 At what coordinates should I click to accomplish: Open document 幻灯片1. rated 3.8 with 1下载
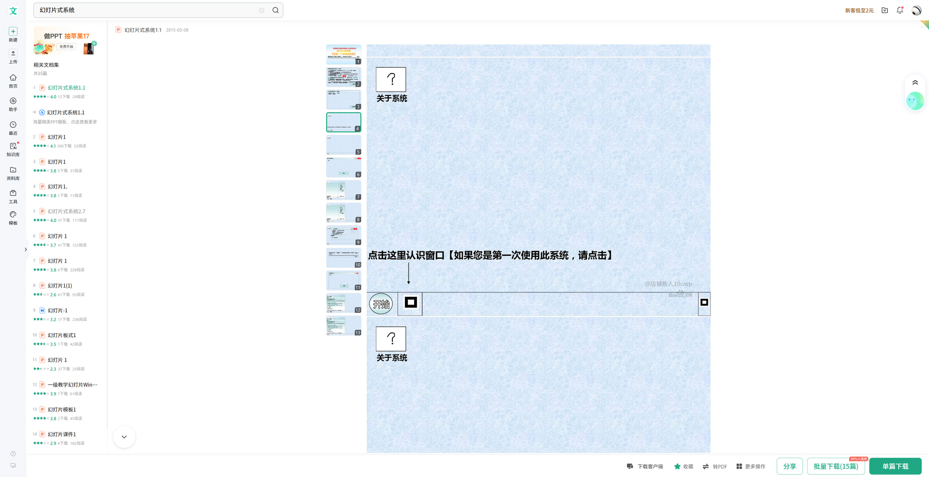(x=57, y=186)
